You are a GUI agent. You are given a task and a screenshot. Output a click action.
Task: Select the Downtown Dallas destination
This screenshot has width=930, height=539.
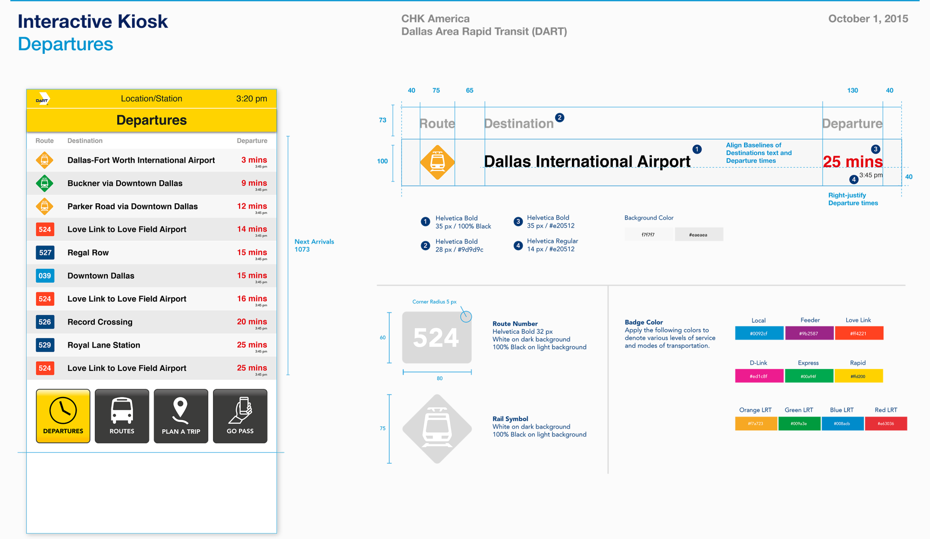(101, 276)
